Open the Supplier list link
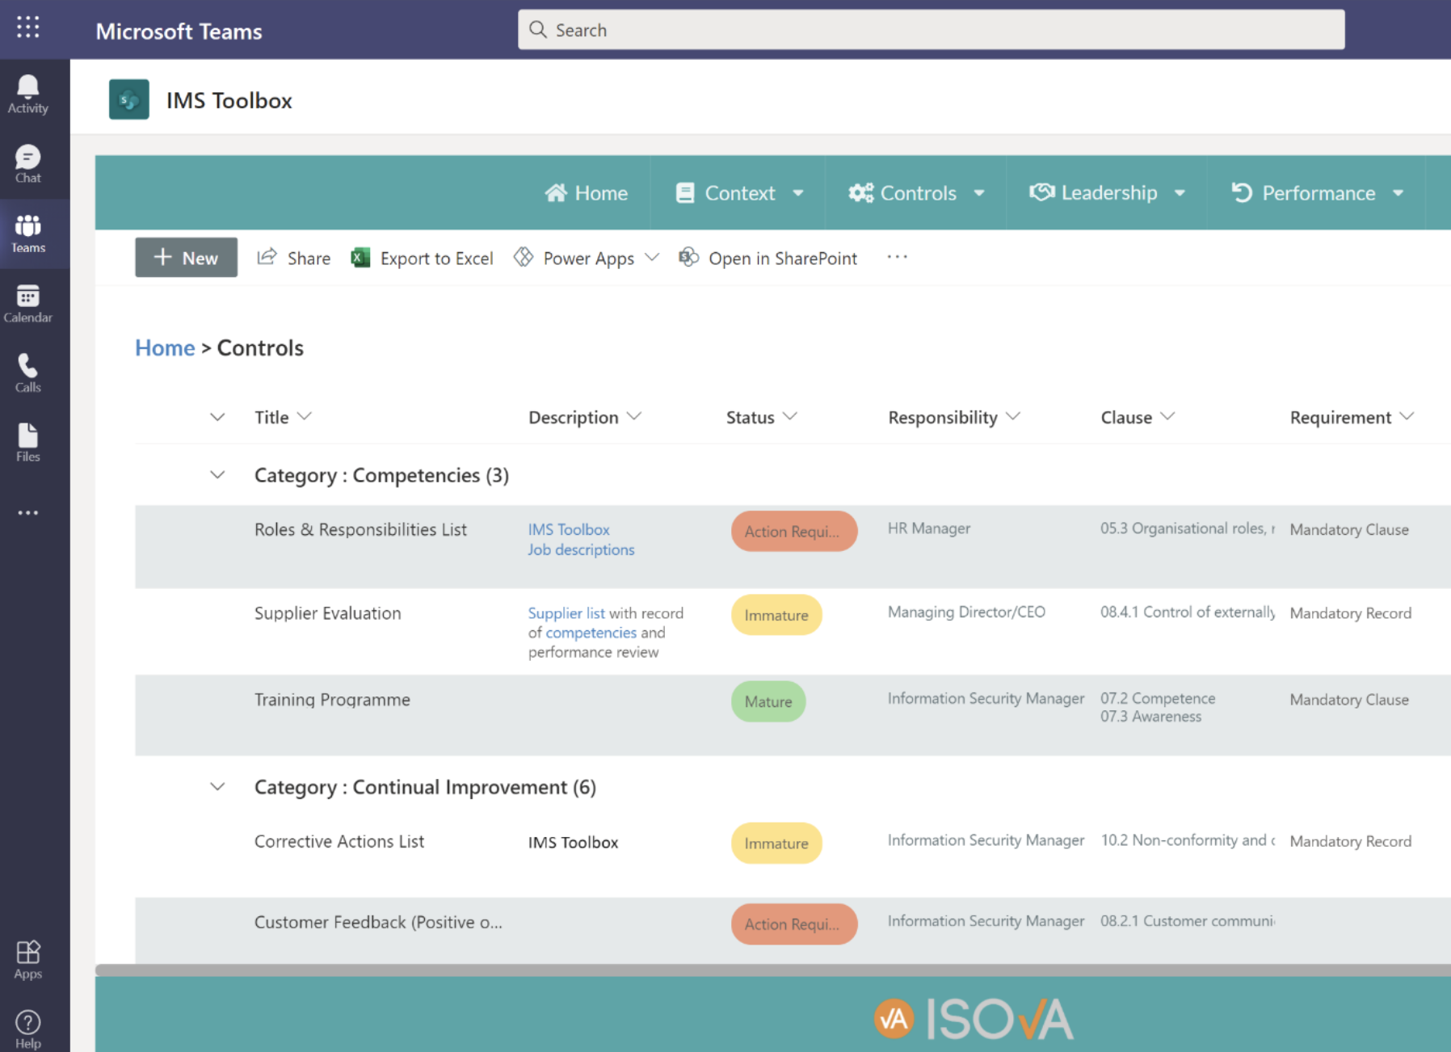 click(x=566, y=612)
